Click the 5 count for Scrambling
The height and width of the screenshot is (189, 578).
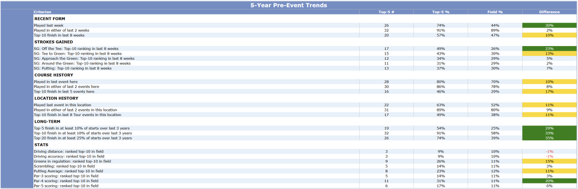386,166
